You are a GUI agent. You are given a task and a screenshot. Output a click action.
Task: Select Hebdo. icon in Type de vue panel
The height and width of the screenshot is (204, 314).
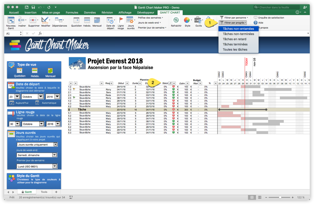point(35,71)
